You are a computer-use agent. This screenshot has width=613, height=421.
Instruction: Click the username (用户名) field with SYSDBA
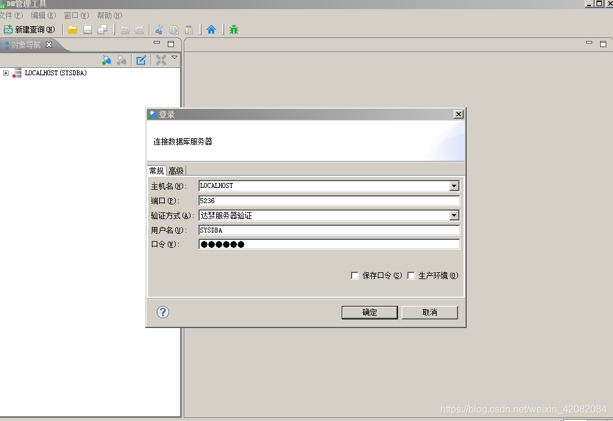tap(329, 230)
